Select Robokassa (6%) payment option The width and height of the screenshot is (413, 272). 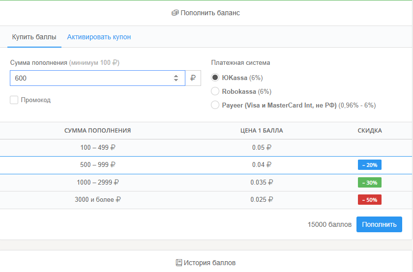tap(215, 91)
